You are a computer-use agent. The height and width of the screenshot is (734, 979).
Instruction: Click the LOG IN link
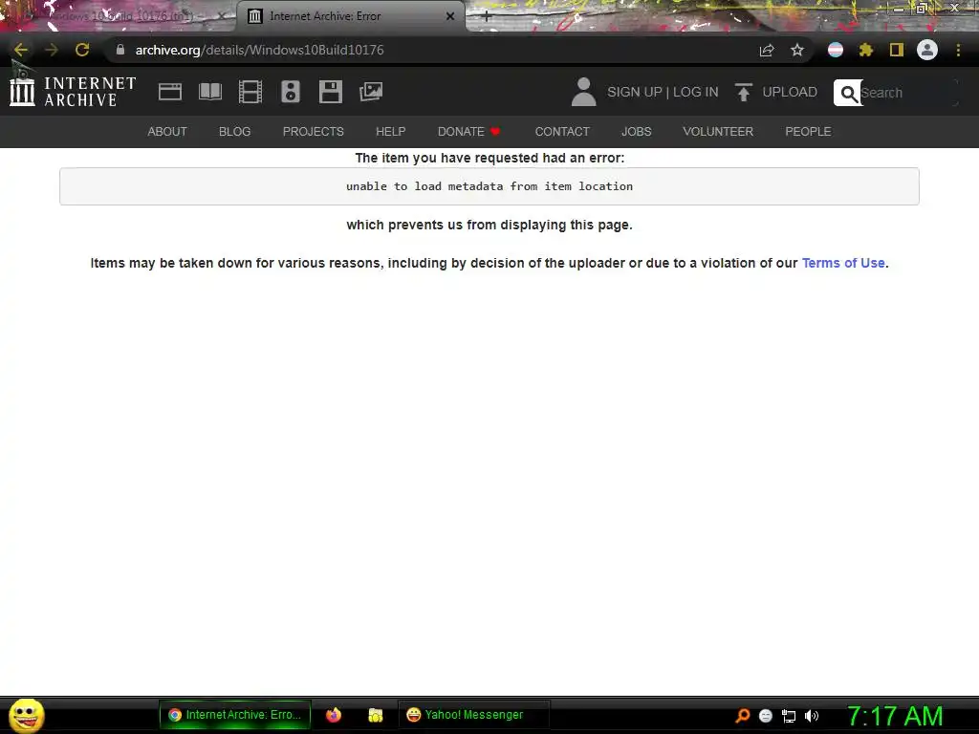(x=696, y=92)
